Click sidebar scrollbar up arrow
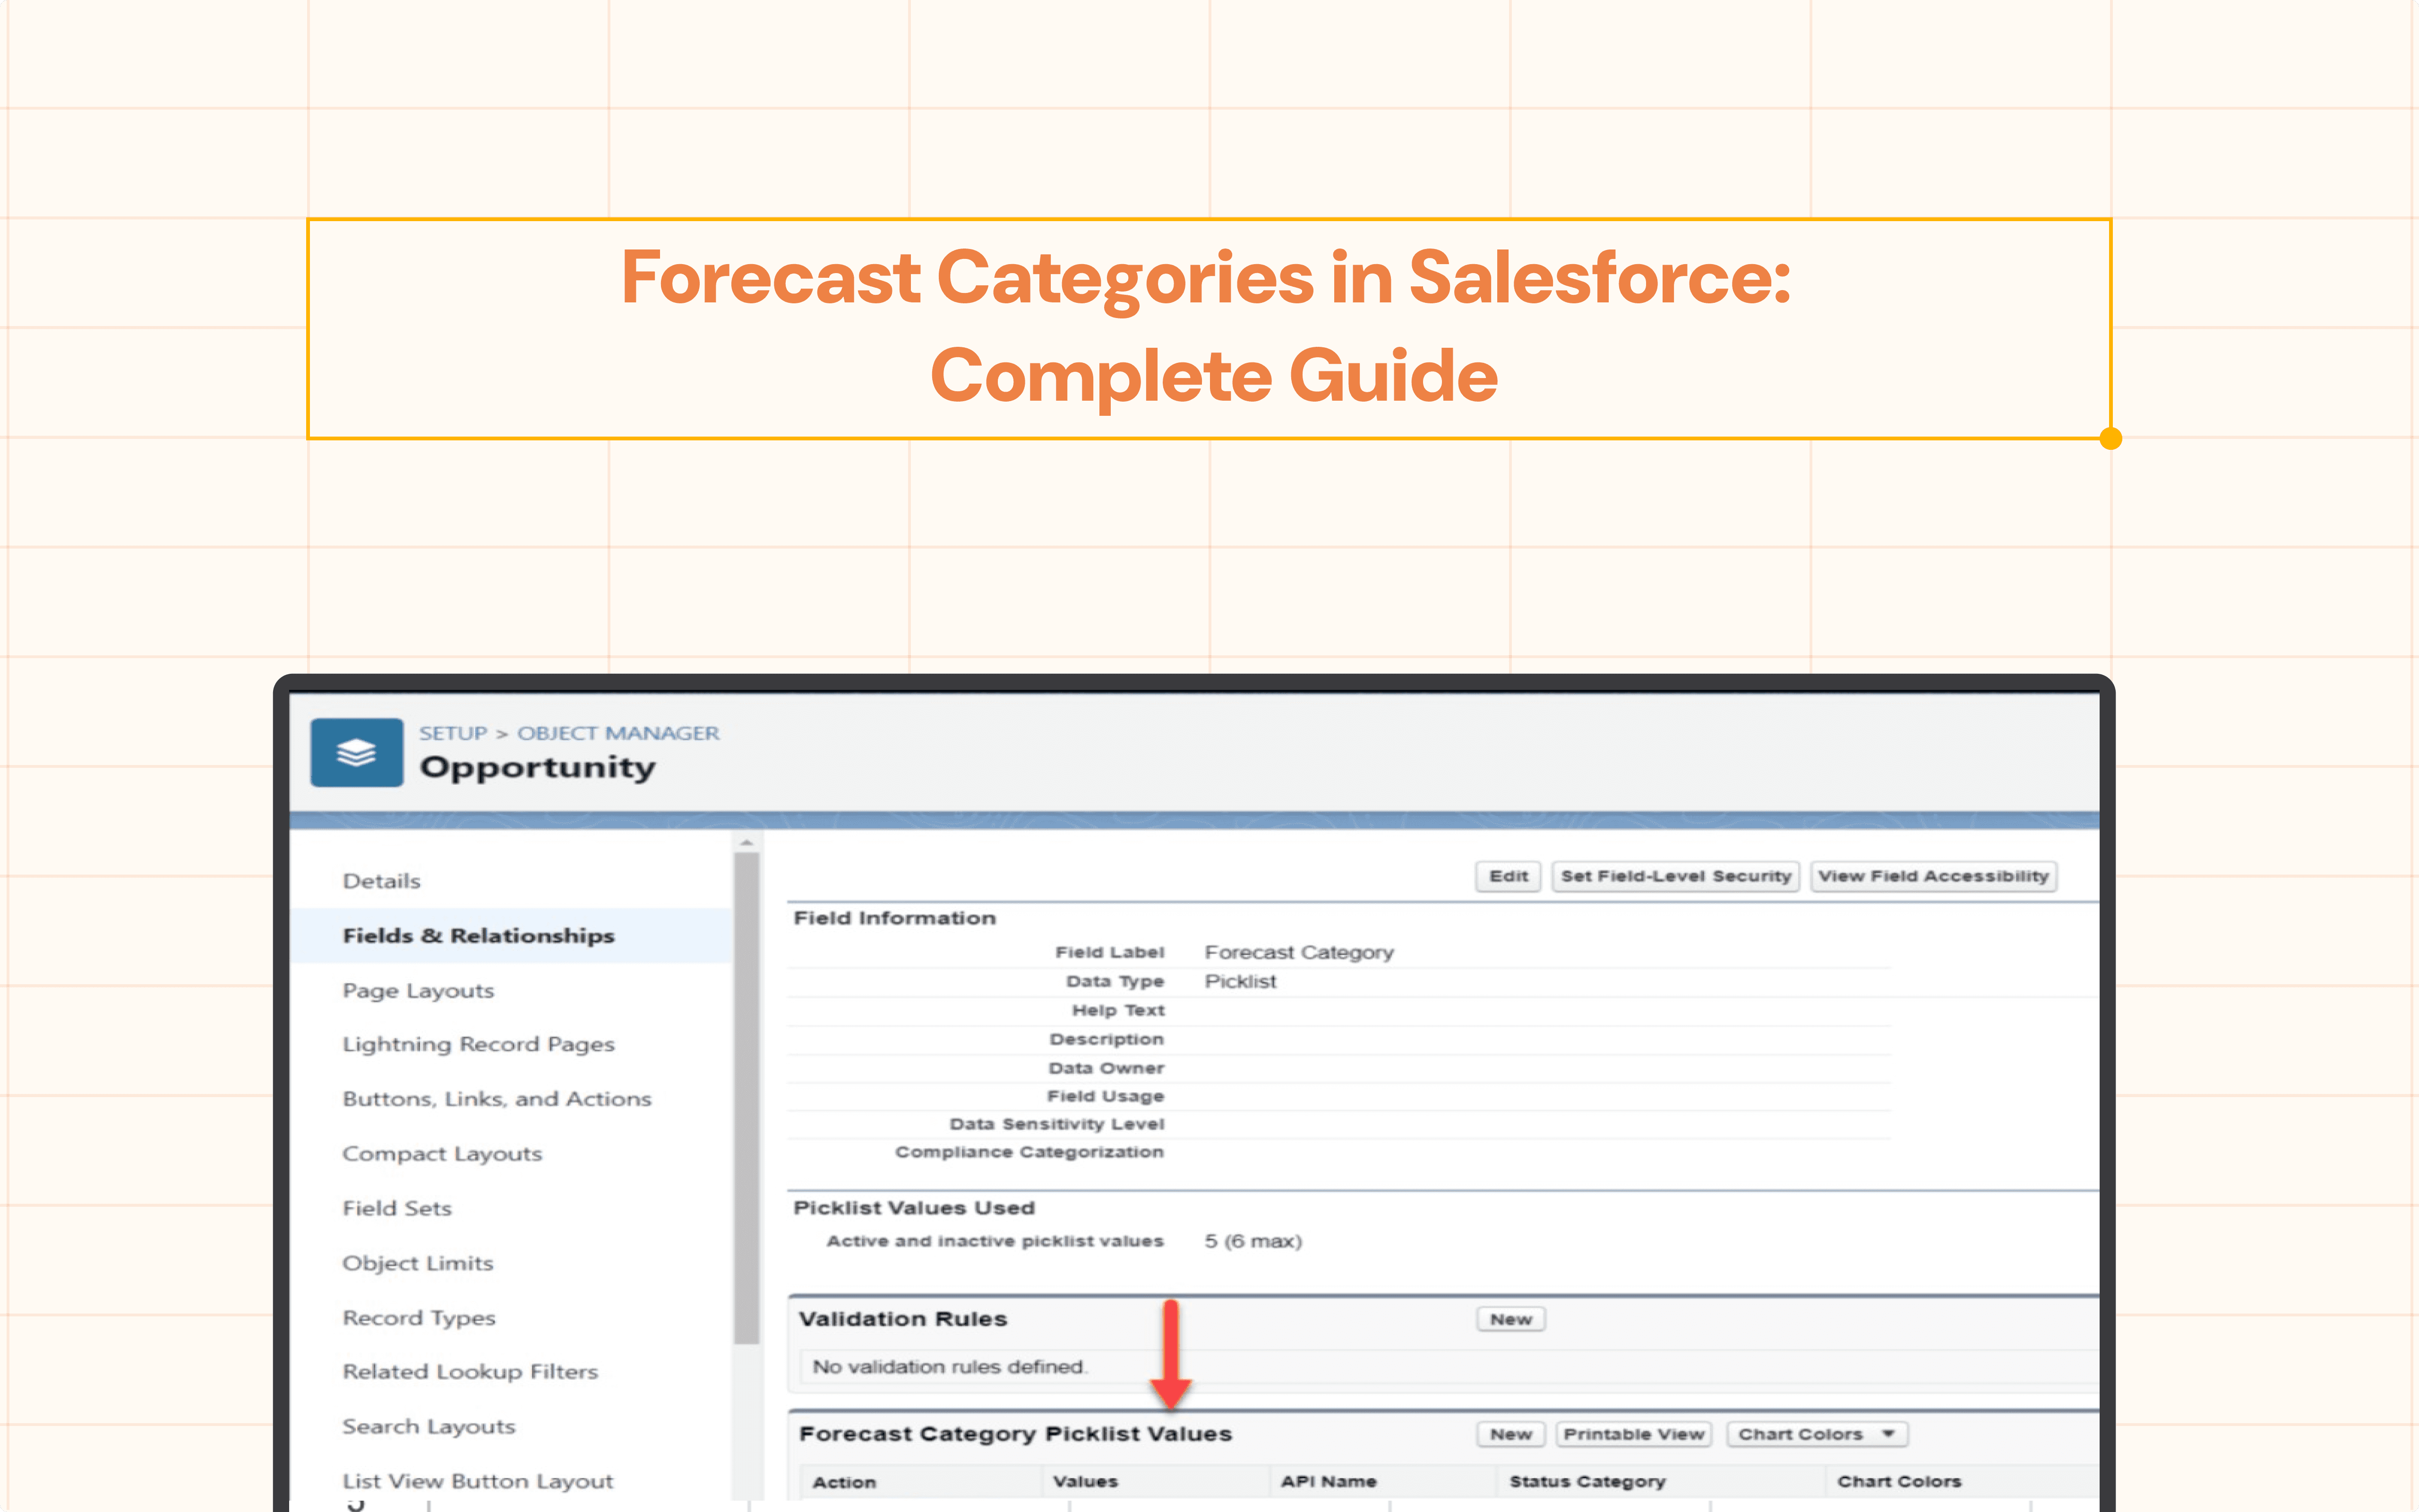The width and height of the screenshot is (2419, 1512). tap(746, 843)
